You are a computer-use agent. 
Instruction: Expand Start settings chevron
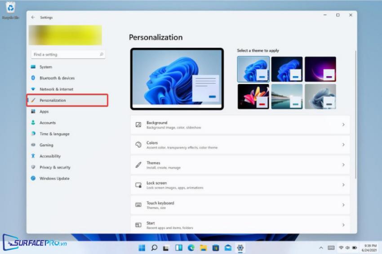coord(343,225)
